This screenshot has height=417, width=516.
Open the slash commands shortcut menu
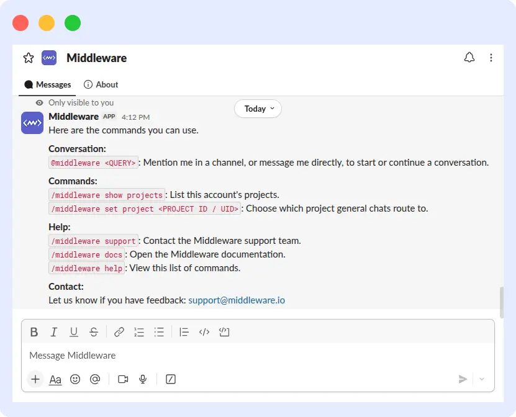(x=171, y=379)
